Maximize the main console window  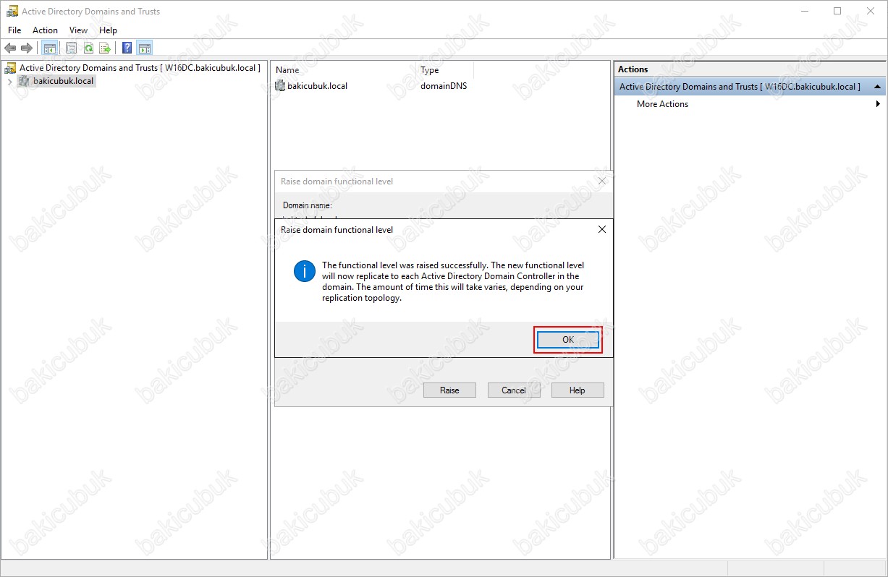click(x=837, y=11)
